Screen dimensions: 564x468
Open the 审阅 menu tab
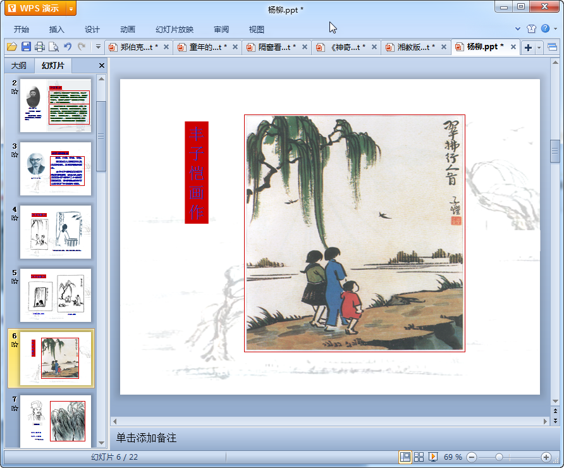[221, 30]
